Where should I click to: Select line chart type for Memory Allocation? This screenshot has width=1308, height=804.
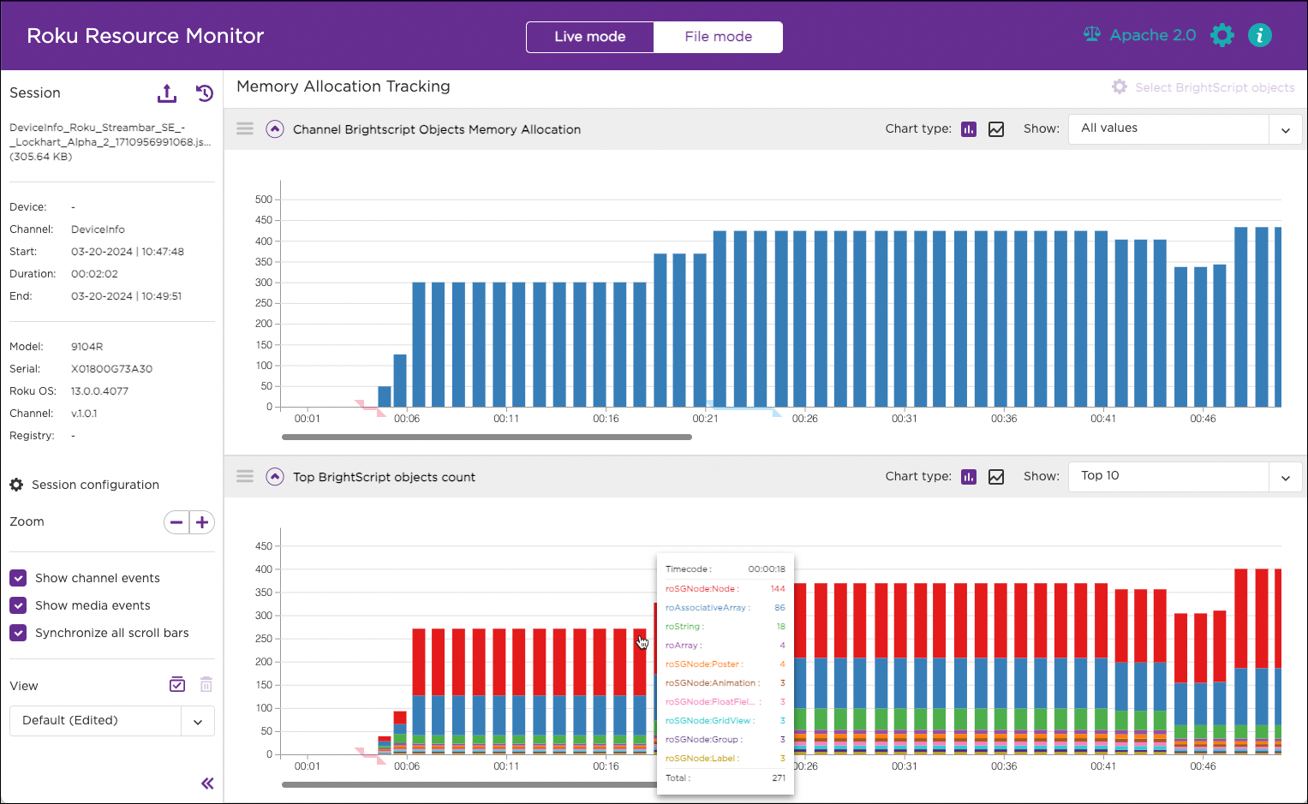[996, 129]
